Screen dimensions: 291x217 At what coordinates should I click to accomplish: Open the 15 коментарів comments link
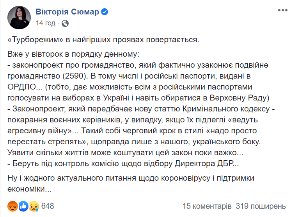pyautogui.click(x=207, y=206)
